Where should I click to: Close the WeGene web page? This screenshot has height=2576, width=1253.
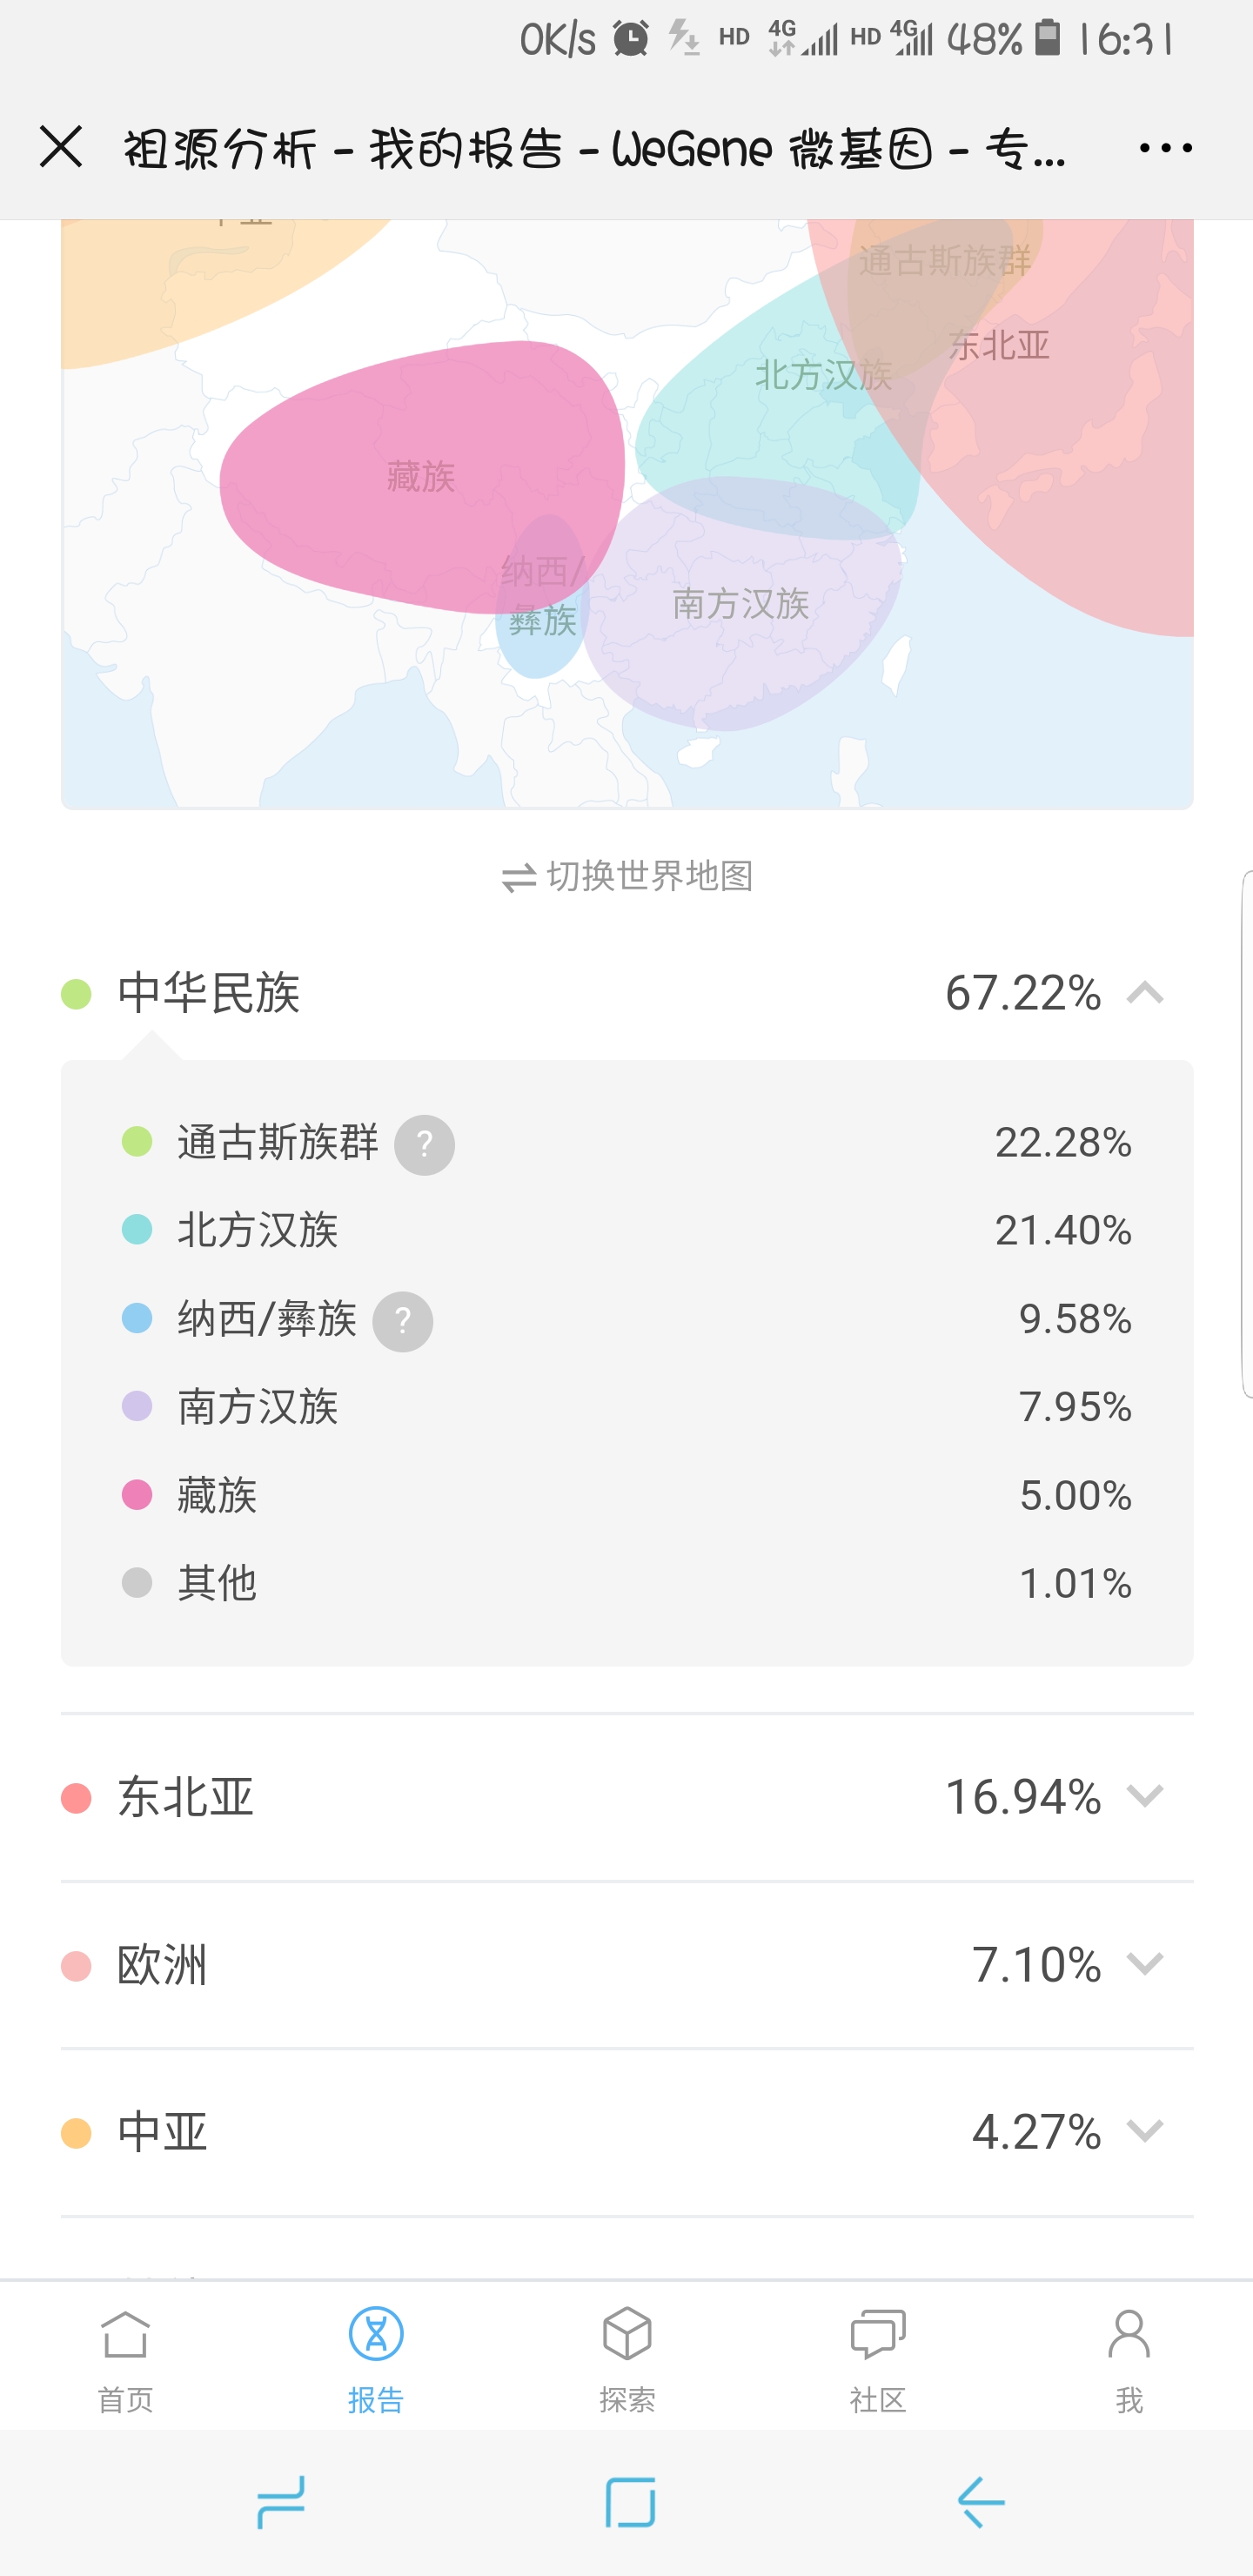[61, 148]
